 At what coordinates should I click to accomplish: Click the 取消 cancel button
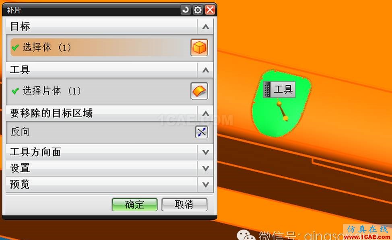[184, 205]
